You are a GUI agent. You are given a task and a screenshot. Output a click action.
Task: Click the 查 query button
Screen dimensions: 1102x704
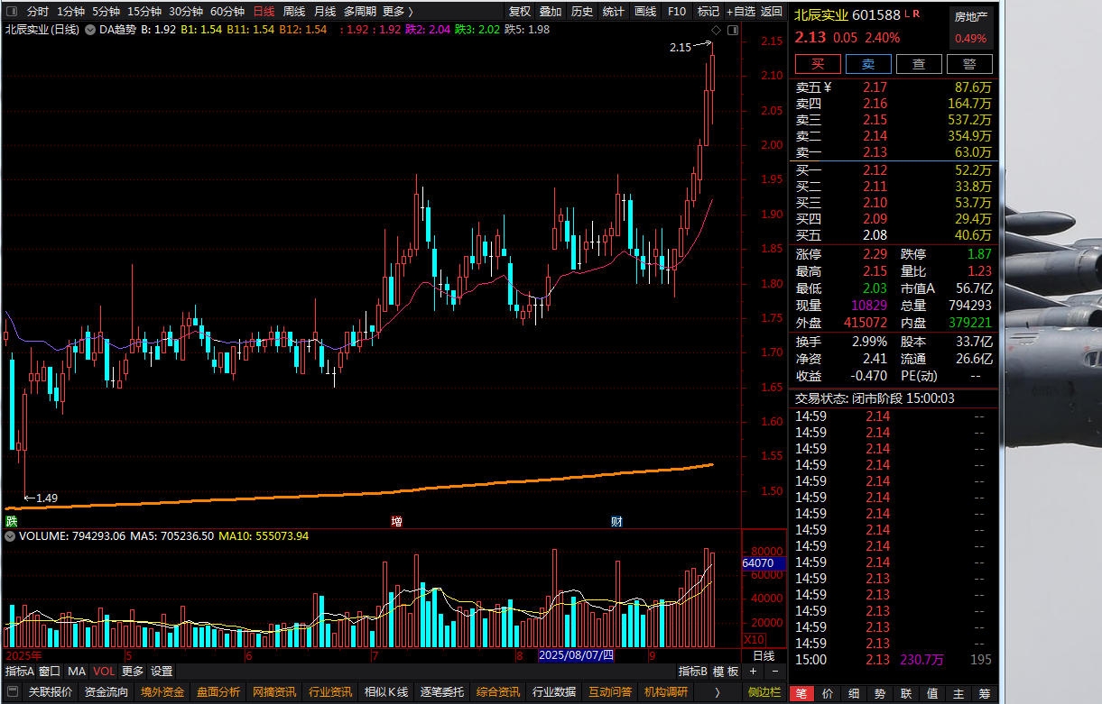[919, 63]
